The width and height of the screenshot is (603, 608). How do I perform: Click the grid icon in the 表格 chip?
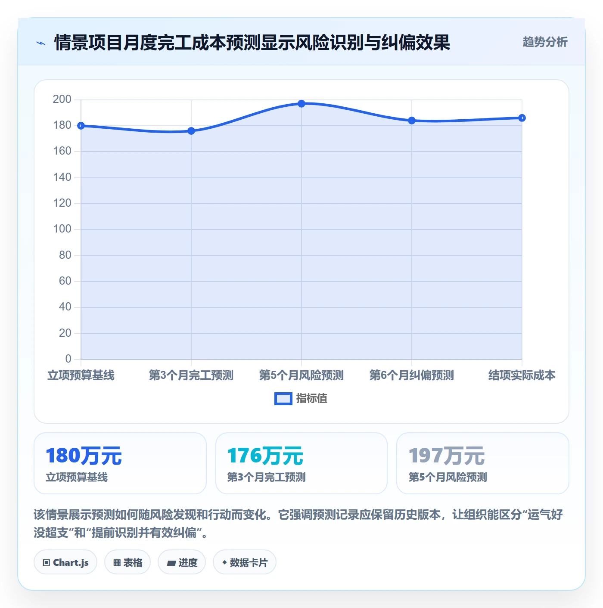point(117,562)
